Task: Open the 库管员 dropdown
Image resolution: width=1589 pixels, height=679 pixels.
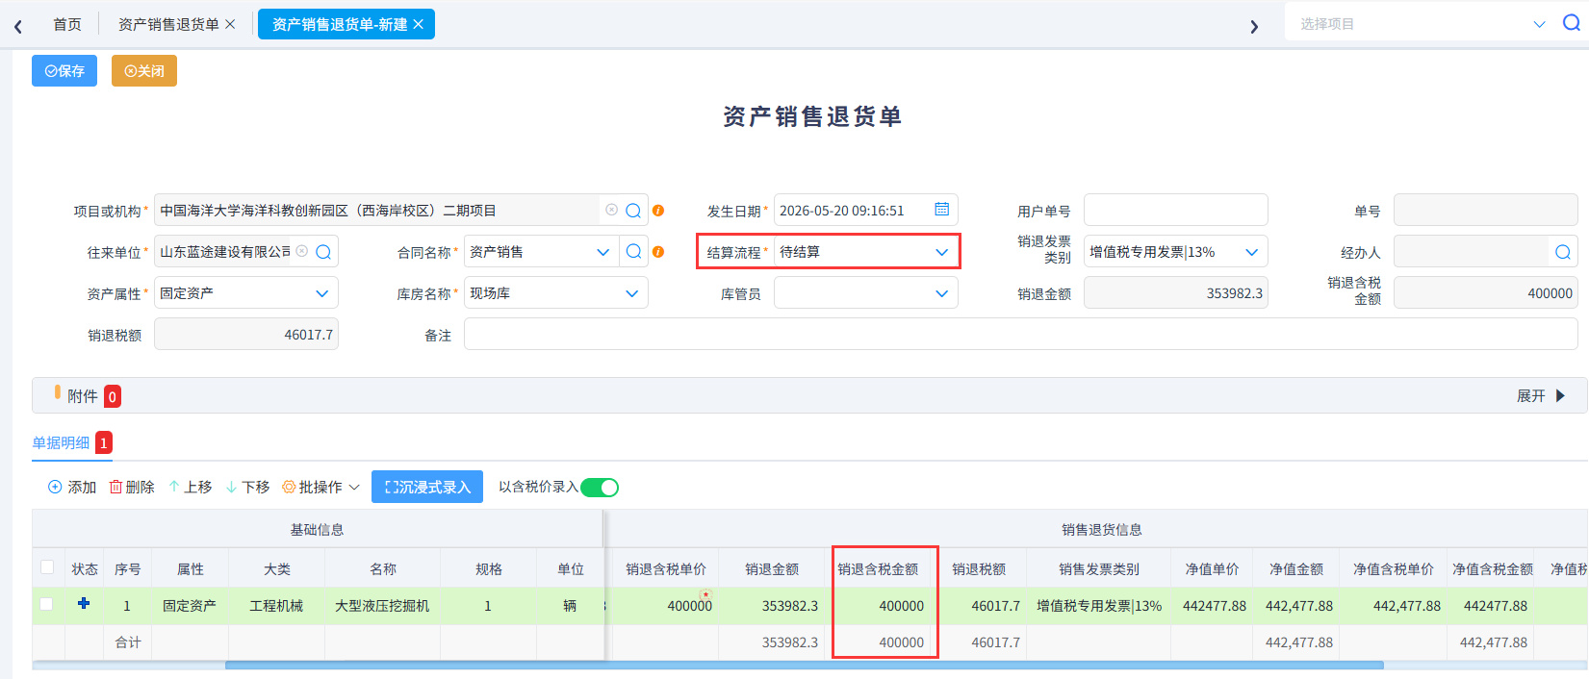Action: 941,293
